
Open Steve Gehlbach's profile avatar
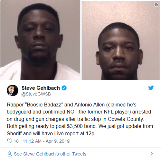13,90
